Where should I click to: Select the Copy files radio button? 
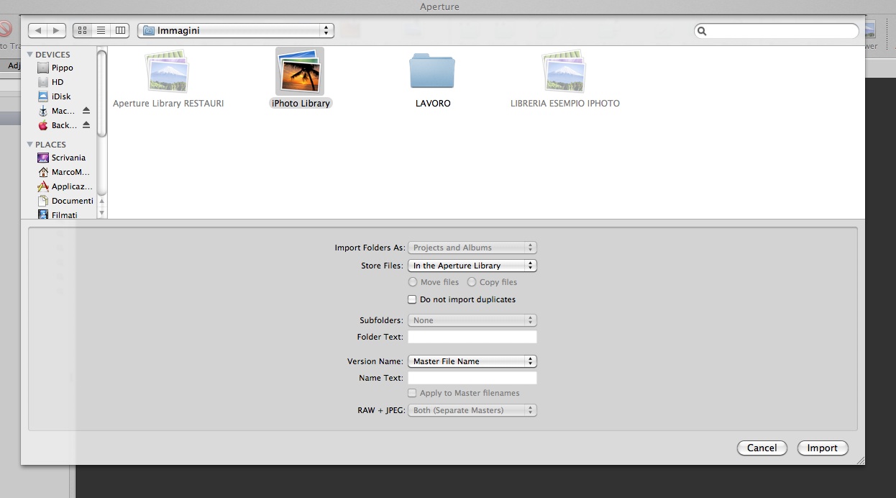[x=472, y=282]
